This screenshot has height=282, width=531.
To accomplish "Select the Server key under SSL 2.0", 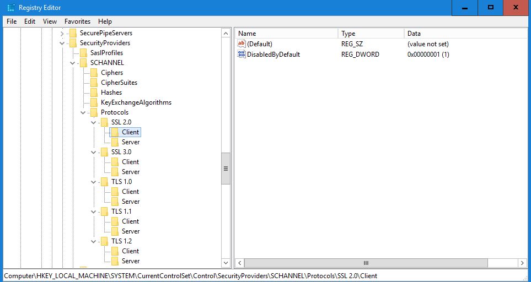I will tap(130, 142).
